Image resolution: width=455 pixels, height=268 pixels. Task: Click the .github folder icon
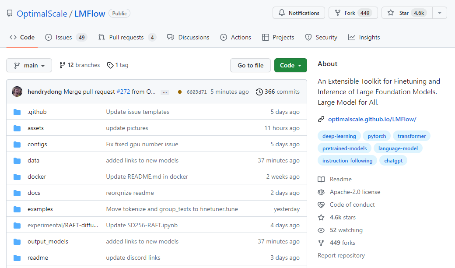(17, 112)
